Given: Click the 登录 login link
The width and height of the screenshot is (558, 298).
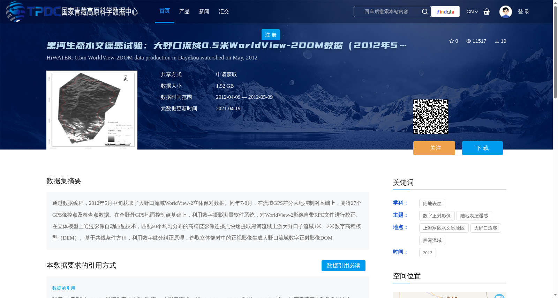Looking at the screenshot, I should pyautogui.click(x=523, y=11).
